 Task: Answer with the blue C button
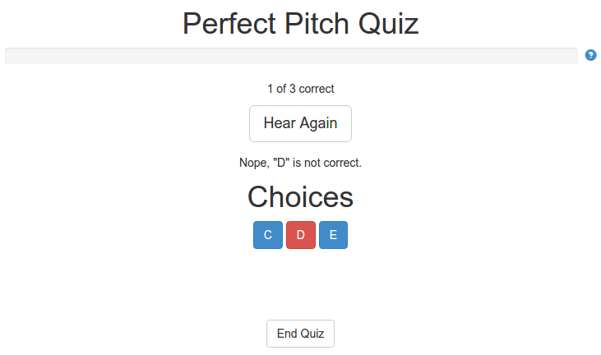click(x=268, y=235)
